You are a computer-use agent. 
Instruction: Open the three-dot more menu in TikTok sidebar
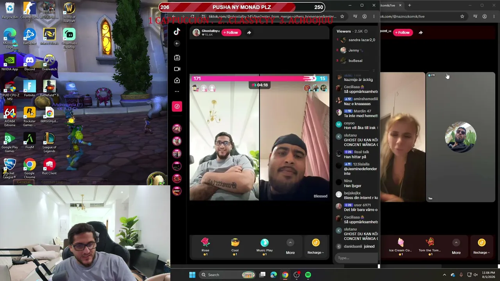pos(177,91)
